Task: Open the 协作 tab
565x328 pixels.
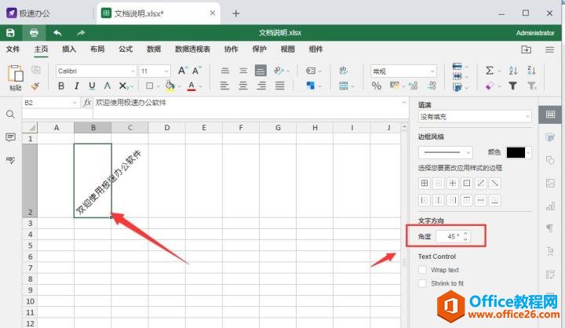Action: click(231, 49)
